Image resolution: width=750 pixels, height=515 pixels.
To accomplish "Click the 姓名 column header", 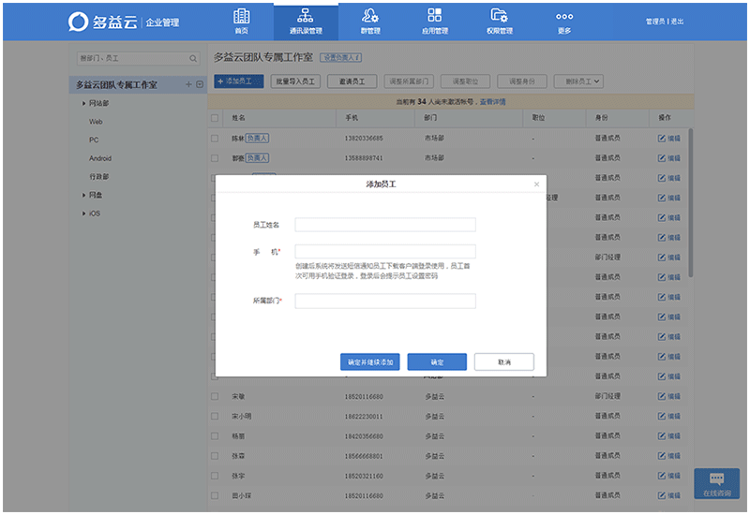I will click(239, 118).
